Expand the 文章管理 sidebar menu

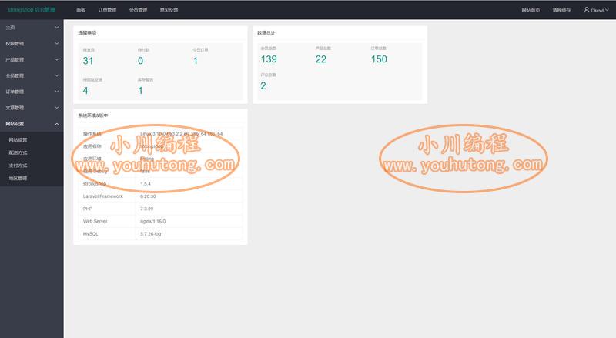coord(32,108)
